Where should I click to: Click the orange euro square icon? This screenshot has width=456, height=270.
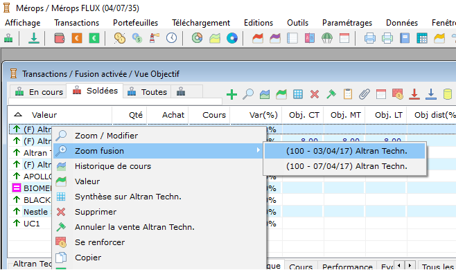[77, 38]
